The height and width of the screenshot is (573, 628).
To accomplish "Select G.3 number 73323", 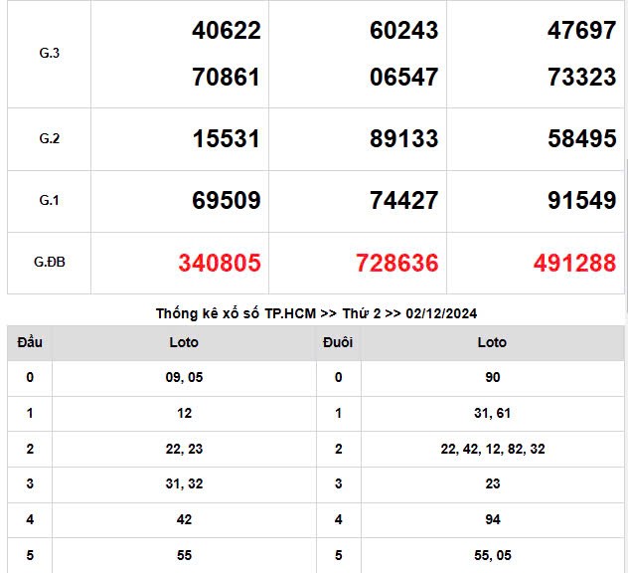I will pos(582,77).
